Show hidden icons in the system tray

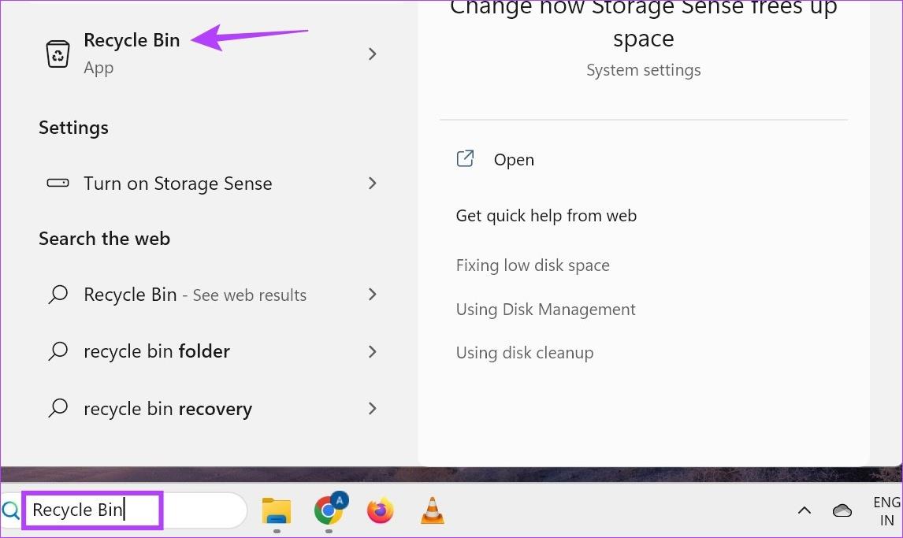coord(804,510)
